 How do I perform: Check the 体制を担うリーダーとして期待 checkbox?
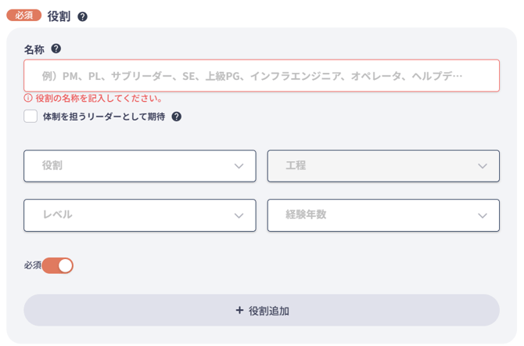pyautogui.click(x=31, y=117)
